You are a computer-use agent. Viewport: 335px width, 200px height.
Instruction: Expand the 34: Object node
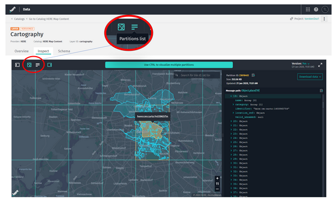(231, 180)
